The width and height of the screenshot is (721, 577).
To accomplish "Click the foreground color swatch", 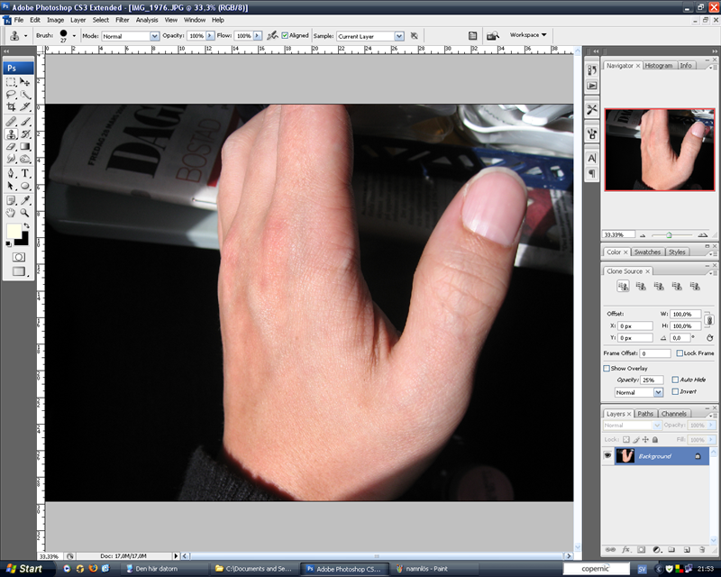I will (14, 232).
